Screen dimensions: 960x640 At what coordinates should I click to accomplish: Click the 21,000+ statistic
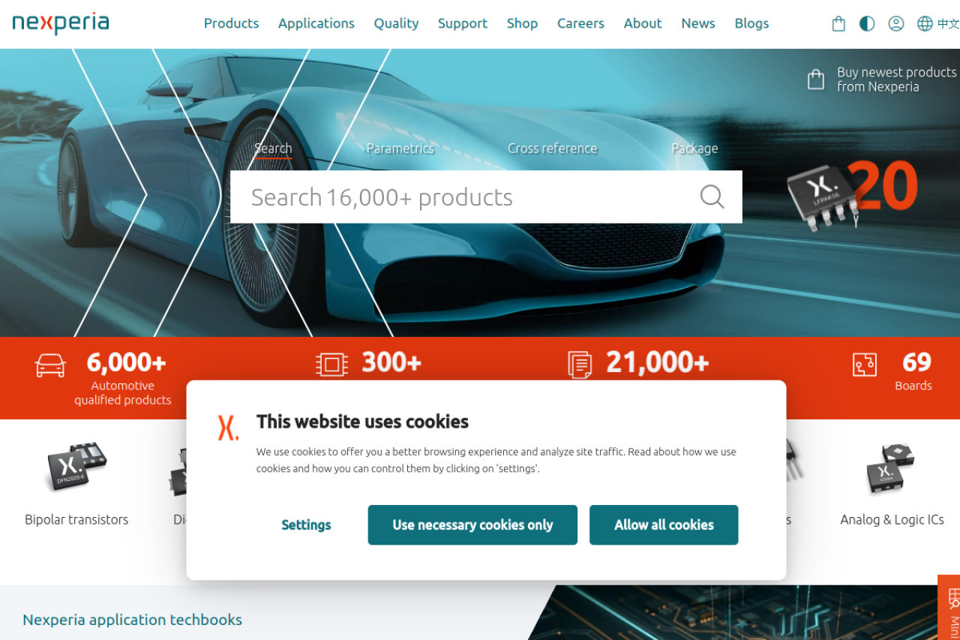pos(658,363)
